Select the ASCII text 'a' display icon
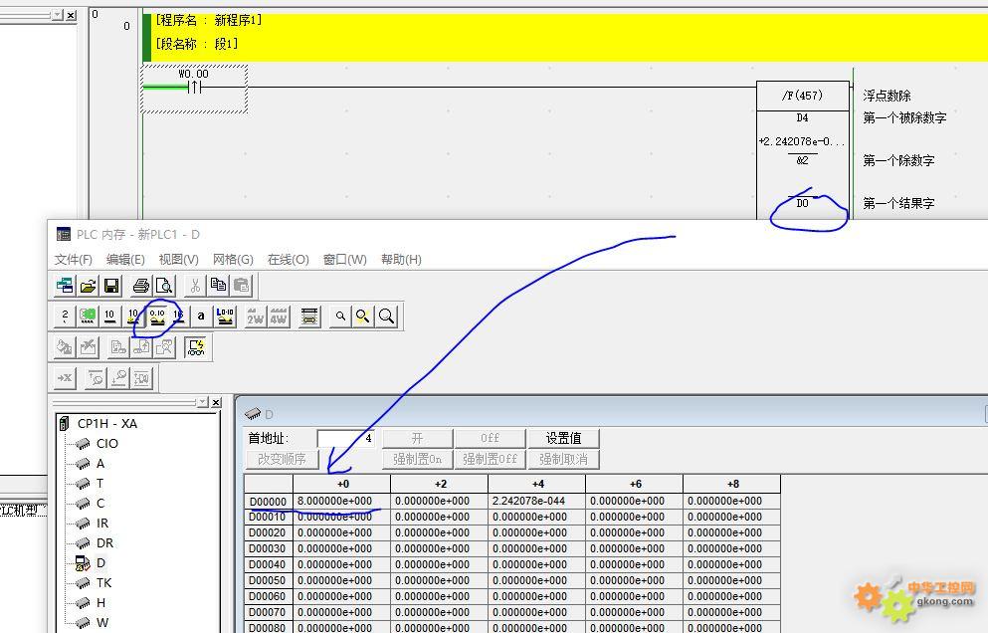Screen dimensions: 988x633 click(x=201, y=316)
